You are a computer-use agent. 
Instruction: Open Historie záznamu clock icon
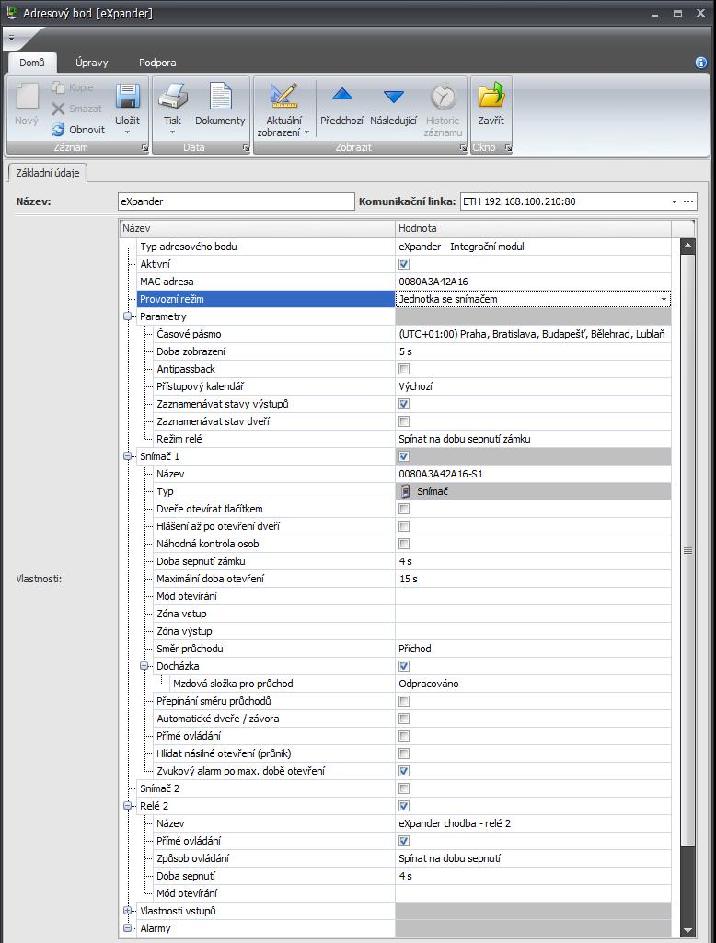click(443, 97)
